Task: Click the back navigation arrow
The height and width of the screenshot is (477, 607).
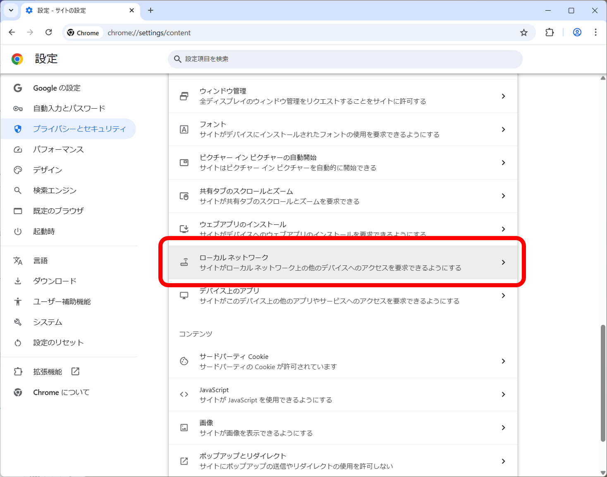Action: [12, 32]
